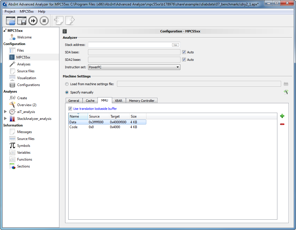Sort by Target column header
This screenshot has height=230, width=296.
[x=119, y=116]
